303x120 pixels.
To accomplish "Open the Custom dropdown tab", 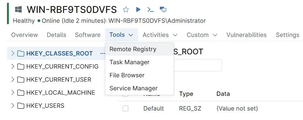I will click(x=202, y=35).
